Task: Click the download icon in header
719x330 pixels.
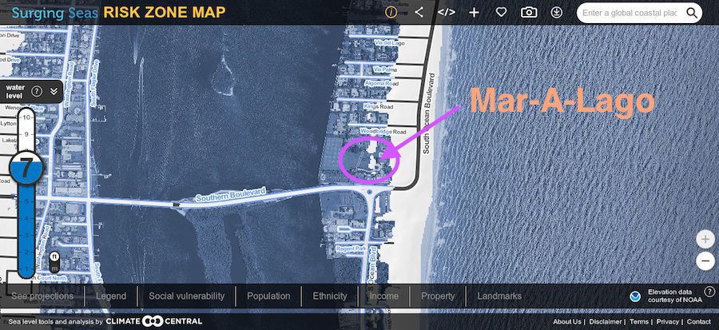Action: pyautogui.click(x=556, y=12)
